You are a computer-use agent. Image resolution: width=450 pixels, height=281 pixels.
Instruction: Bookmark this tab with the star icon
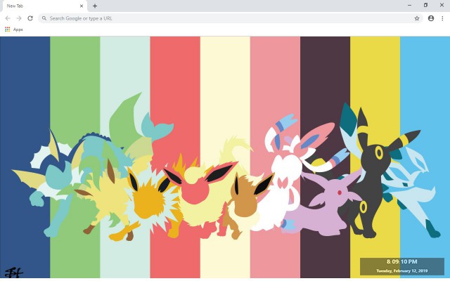(417, 18)
